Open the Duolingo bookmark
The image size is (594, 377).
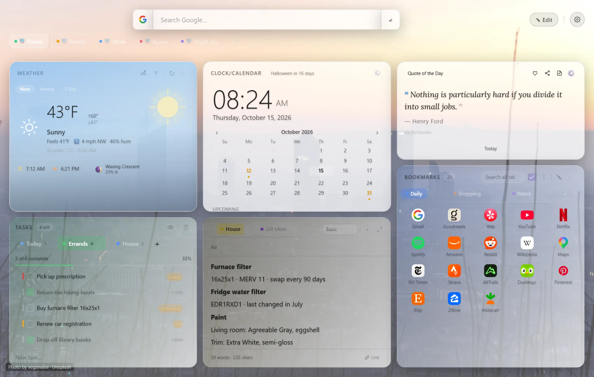527,271
